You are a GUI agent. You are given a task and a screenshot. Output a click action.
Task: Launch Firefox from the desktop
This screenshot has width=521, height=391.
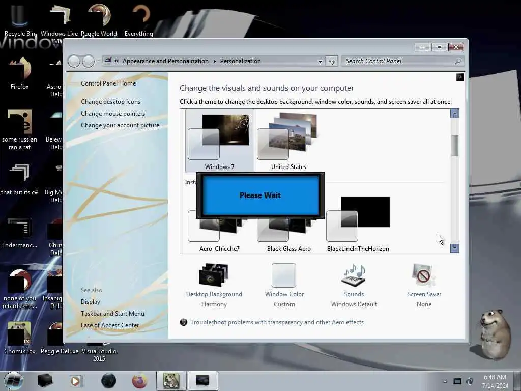point(20,73)
